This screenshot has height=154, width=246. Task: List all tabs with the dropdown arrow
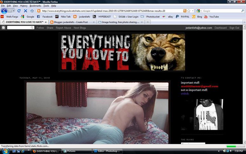pyautogui.click(x=244, y=22)
